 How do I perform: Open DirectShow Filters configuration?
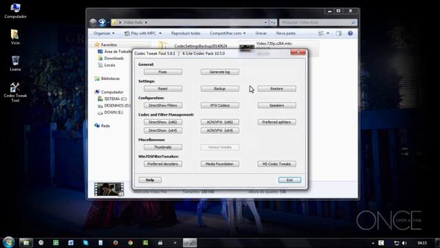tap(163, 105)
